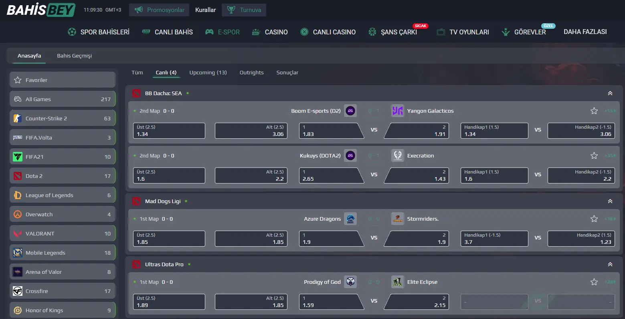Click the Promosyonlar button

(x=160, y=10)
